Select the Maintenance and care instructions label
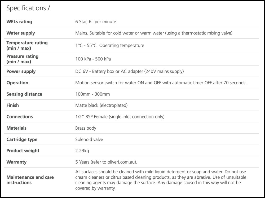The height and width of the screenshot is (198, 265). (30, 180)
